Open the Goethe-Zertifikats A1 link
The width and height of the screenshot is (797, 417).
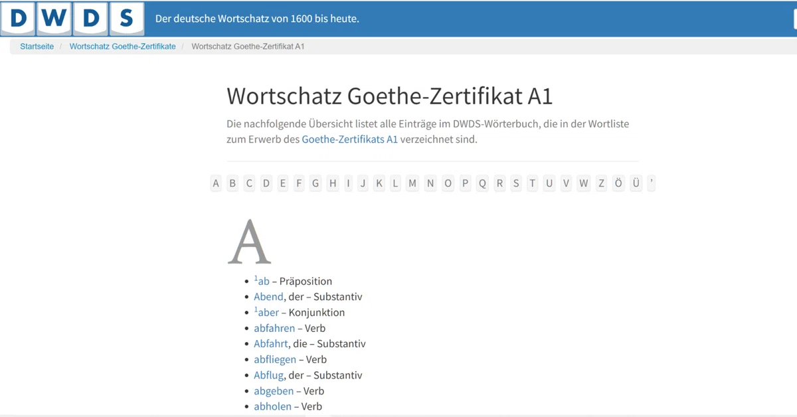coord(350,139)
